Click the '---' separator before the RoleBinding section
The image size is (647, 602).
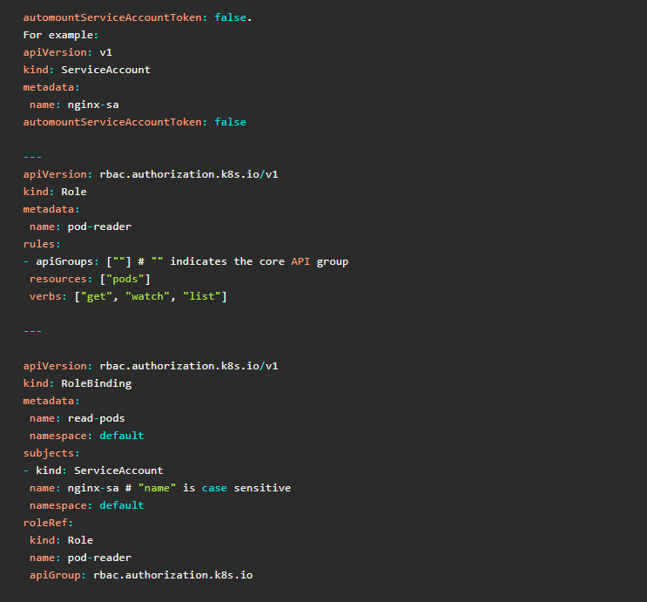(32, 331)
